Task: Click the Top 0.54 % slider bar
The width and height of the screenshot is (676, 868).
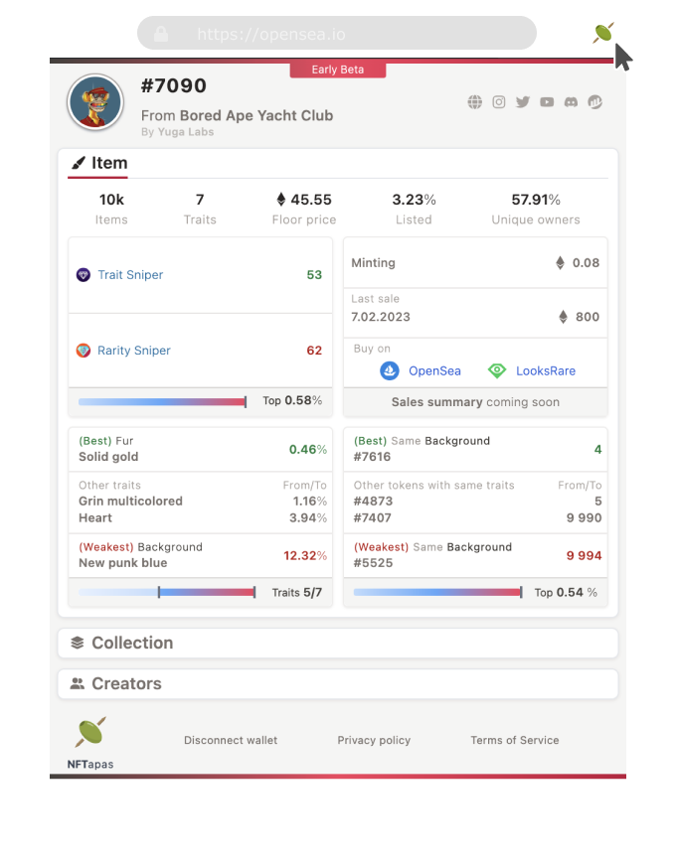Action: coord(437,592)
